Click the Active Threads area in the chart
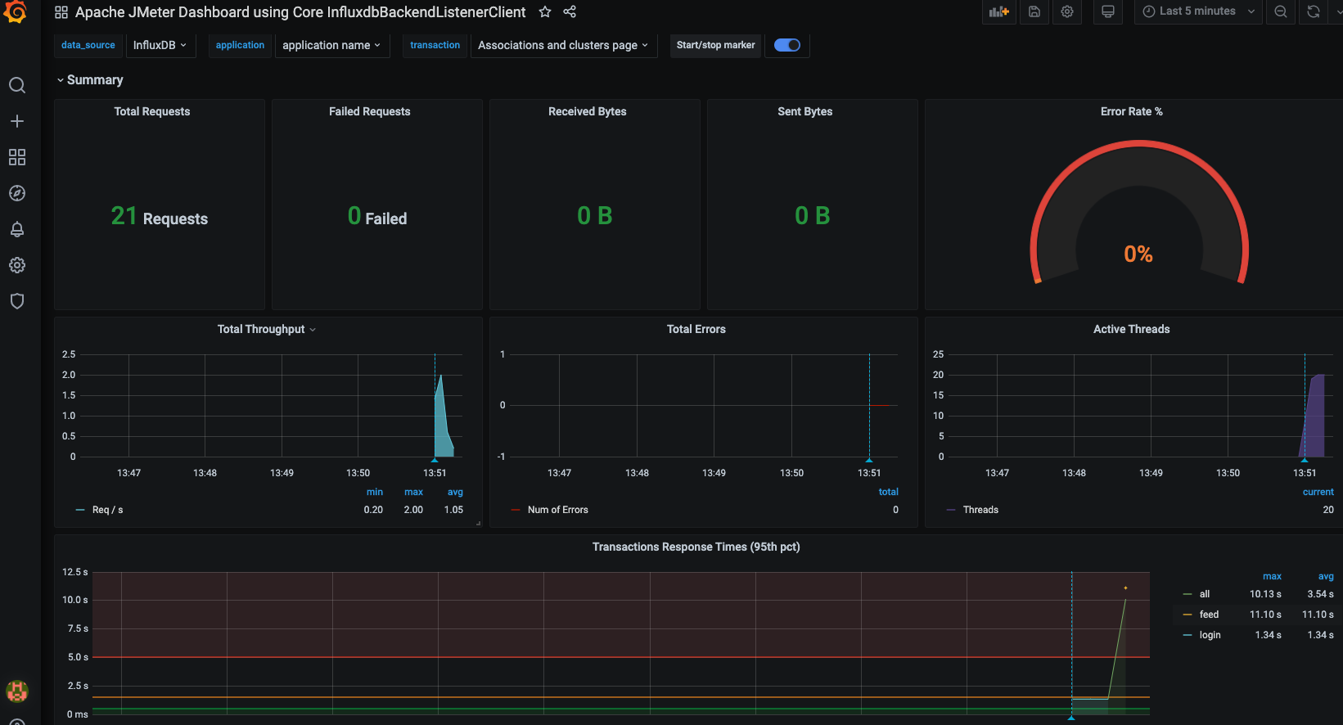1343x725 pixels. click(1313, 417)
